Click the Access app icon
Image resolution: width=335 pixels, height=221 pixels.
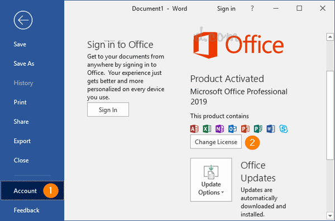pyautogui.click(x=194, y=129)
